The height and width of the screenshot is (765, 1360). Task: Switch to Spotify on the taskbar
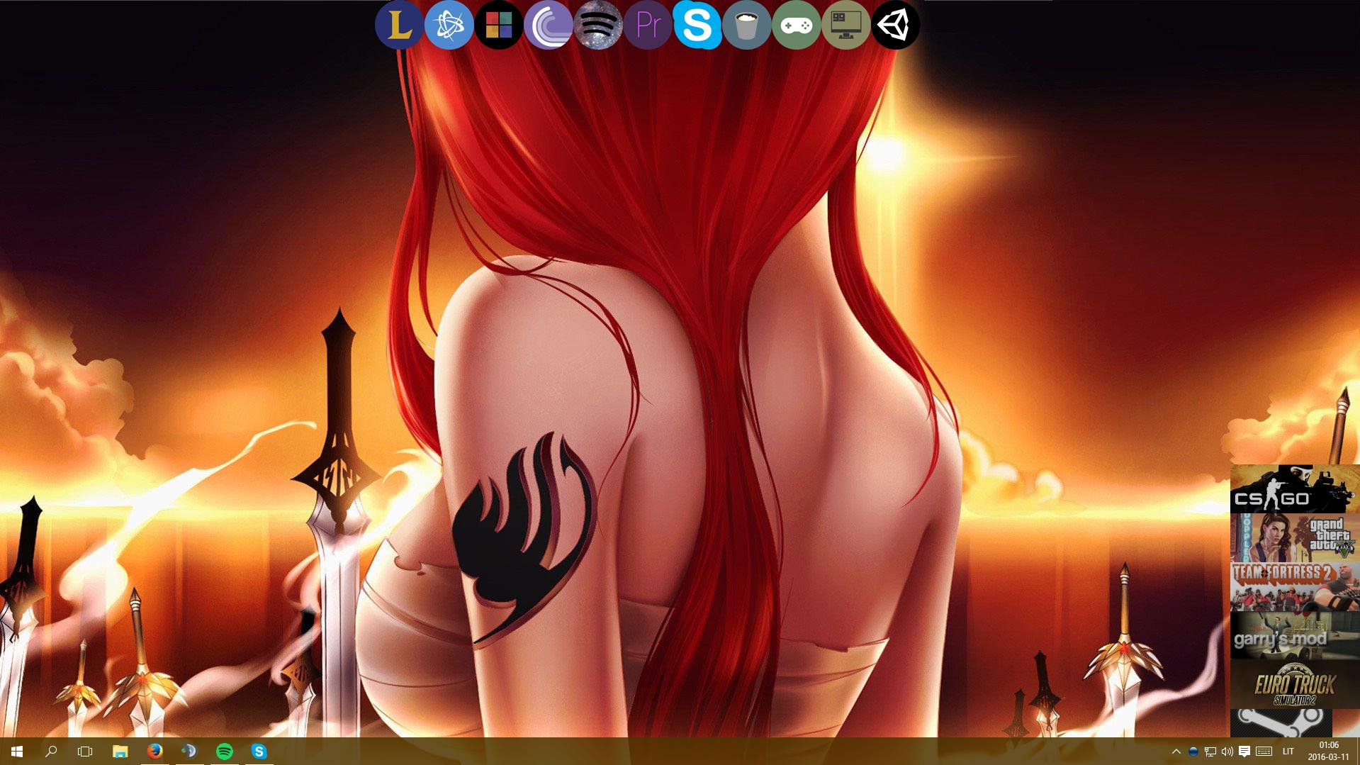point(224,752)
